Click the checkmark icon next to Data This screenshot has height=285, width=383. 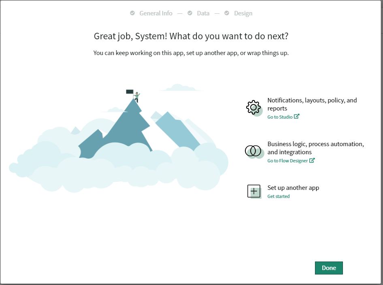190,13
